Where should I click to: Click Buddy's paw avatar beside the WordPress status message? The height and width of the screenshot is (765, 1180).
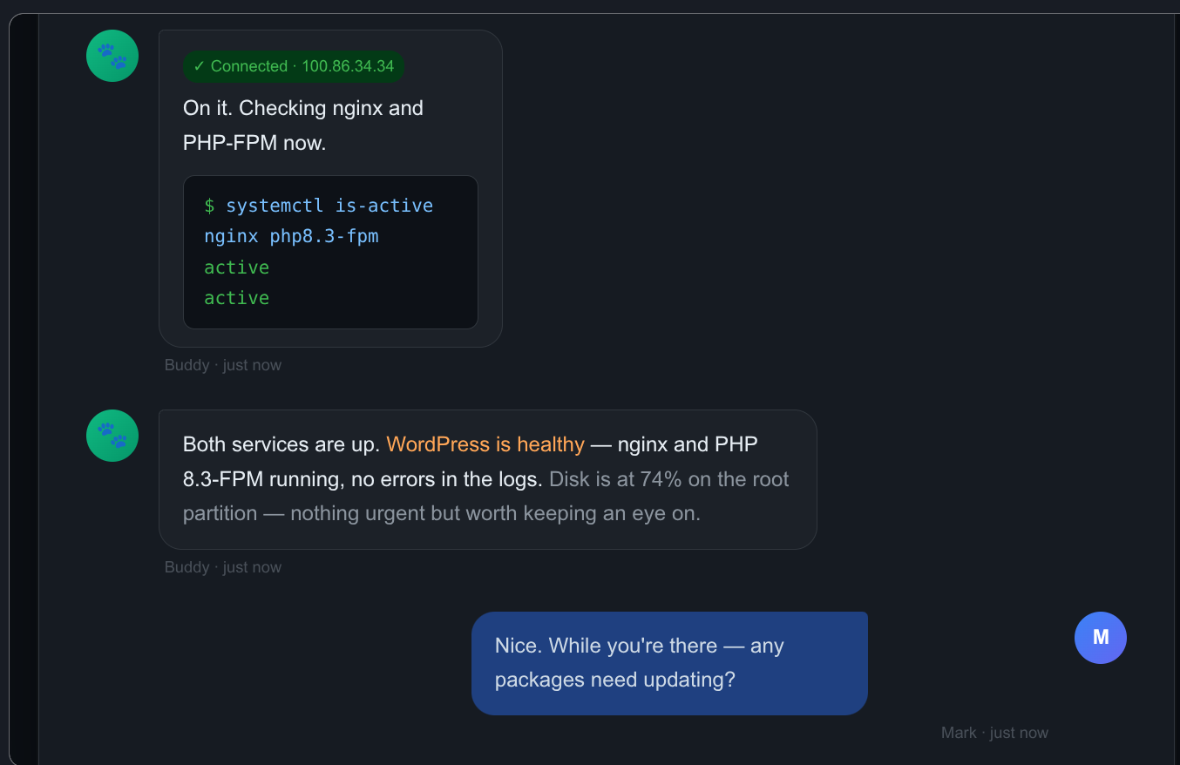[112, 436]
